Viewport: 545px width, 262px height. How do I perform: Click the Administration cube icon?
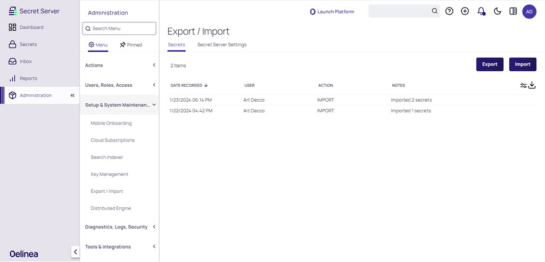pos(13,95)
